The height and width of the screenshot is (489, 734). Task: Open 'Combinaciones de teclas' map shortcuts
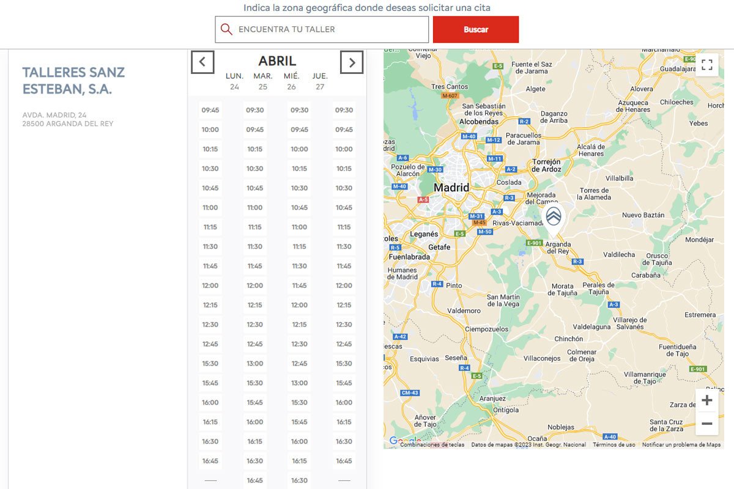[432, 445]
